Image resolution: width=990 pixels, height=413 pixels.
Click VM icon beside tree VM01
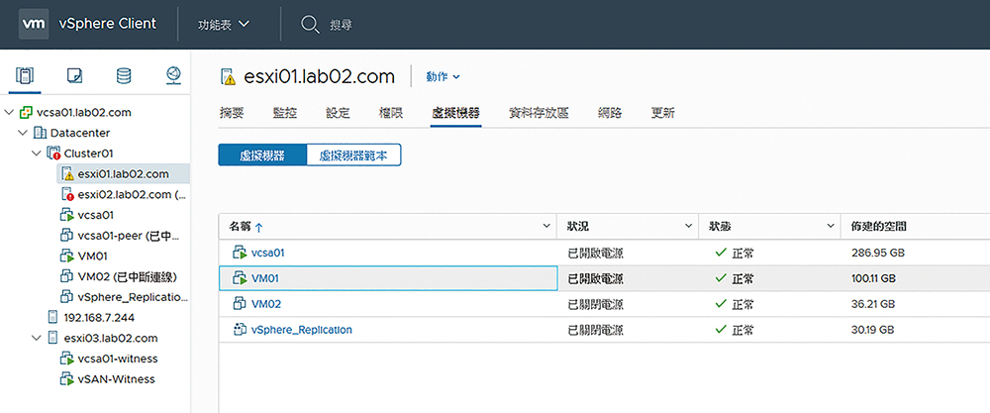pyautogui.click(x=67, y=257)
